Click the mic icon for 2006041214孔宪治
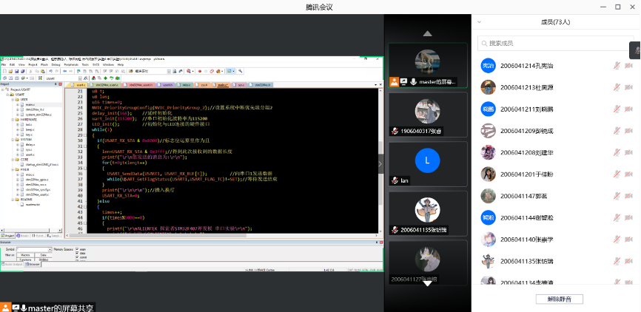Viewport: 641px width, 312px height. 617,66
